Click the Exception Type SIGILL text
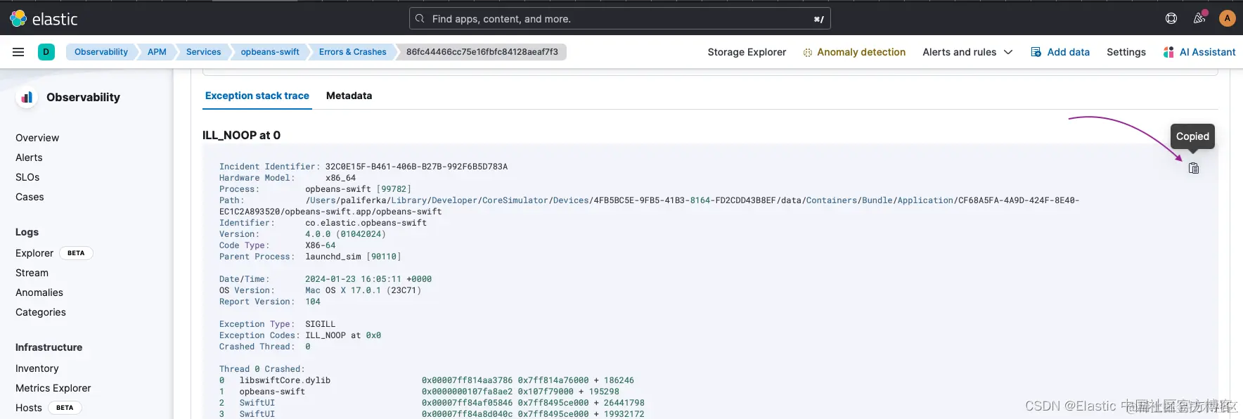This screenshot has width=1243, height=419. tap(320, 324)
